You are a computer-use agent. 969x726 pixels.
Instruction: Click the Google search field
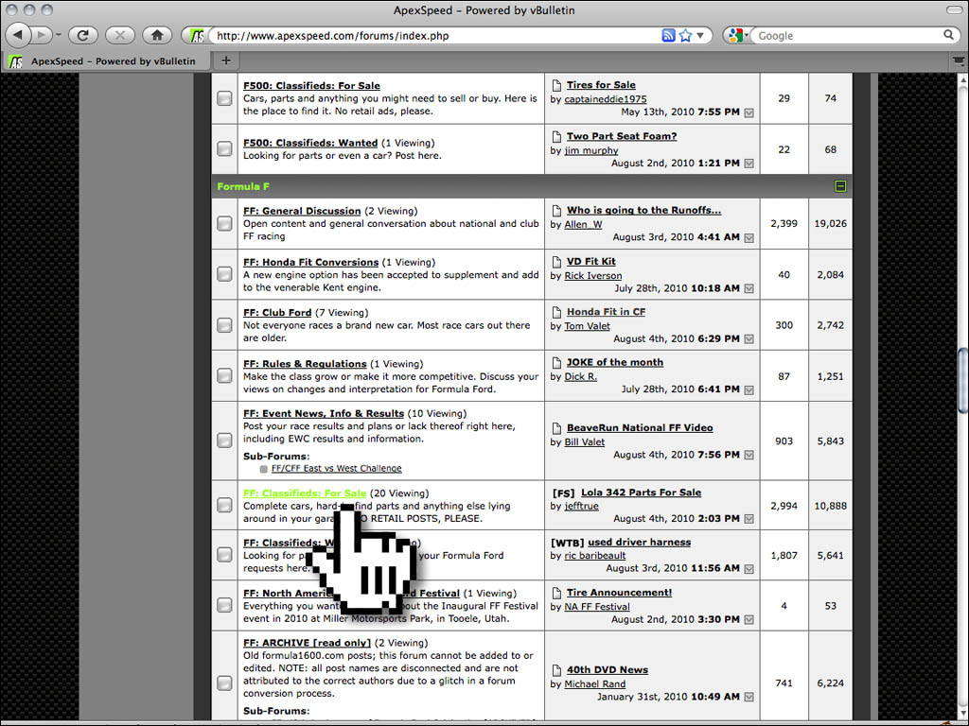(x=847, y=36)
